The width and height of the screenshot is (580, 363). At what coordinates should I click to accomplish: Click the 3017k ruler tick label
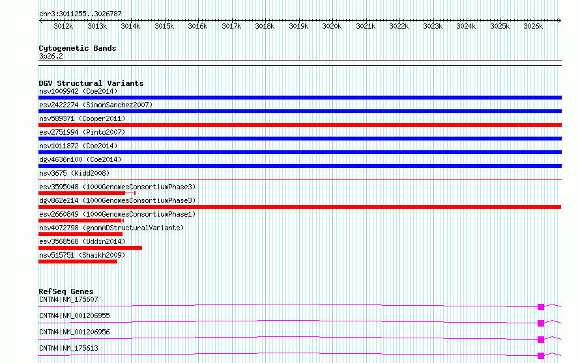pyautogui.click(x=231, y=26)
